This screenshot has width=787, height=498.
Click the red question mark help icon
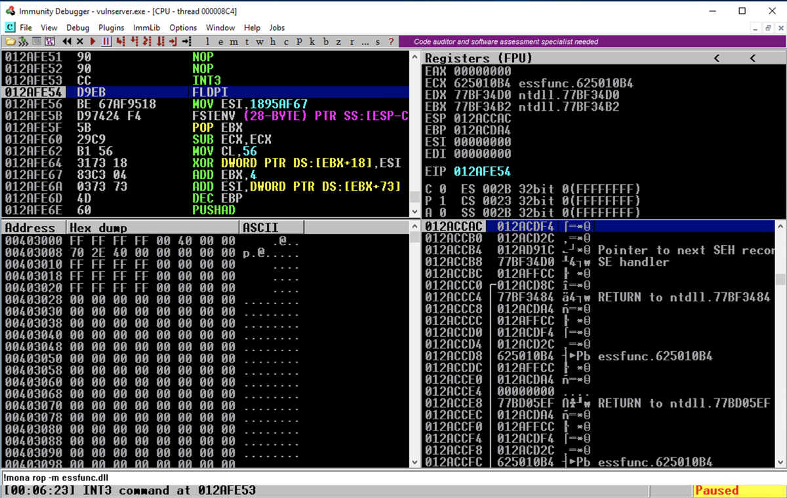(392, 41)
